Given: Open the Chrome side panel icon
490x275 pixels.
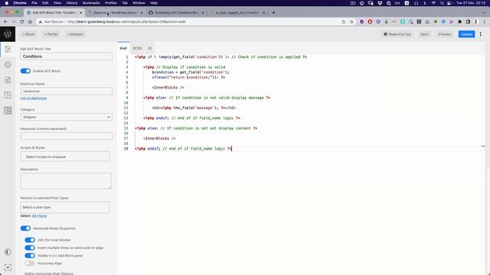Looking at the screenshot, I should pos(468,21).
